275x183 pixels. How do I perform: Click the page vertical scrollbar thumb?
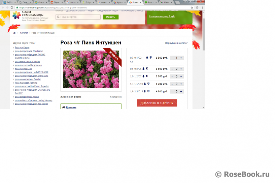click(x=204, y=34)
